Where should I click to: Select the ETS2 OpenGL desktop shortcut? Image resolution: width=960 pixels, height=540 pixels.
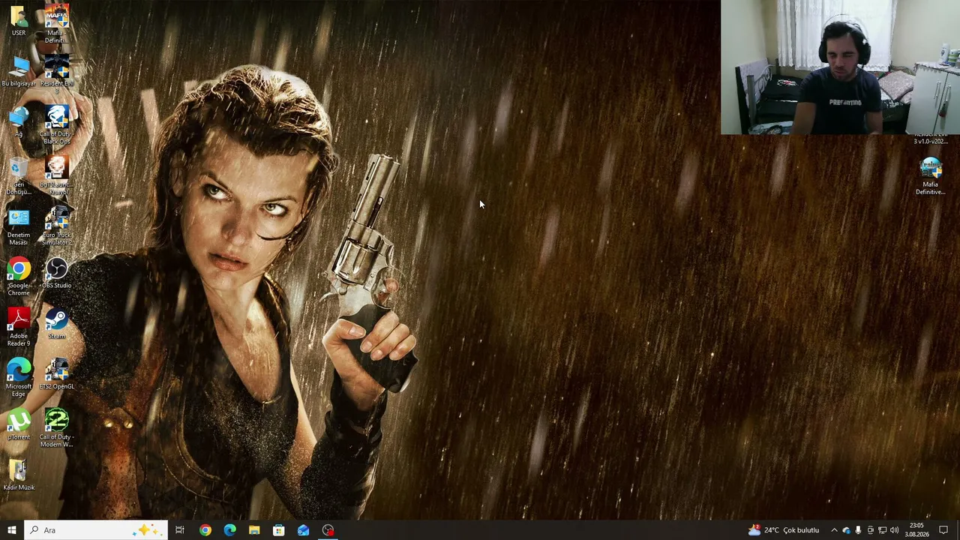(x=56, y=374)
